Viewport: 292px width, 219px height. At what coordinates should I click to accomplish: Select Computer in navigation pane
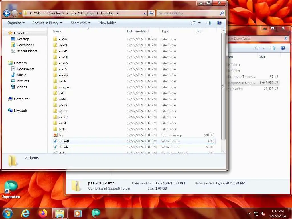pyautogui.click(x=22, y=99)
